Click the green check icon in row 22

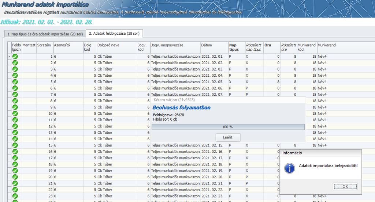click(15, 190)
